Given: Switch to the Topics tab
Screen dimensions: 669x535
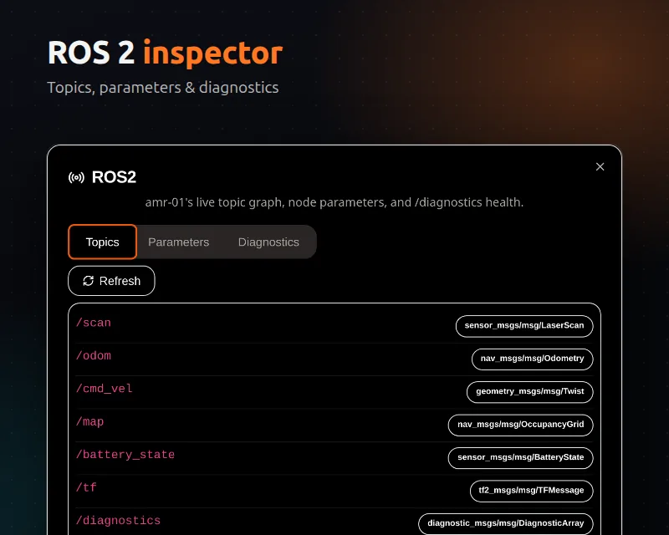Looking at the screenshot, I should pos(102,242).
